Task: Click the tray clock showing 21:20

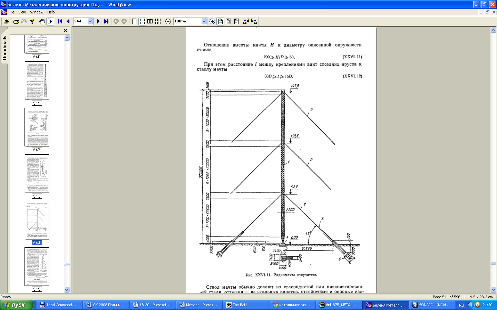Action: coord(487,305)
